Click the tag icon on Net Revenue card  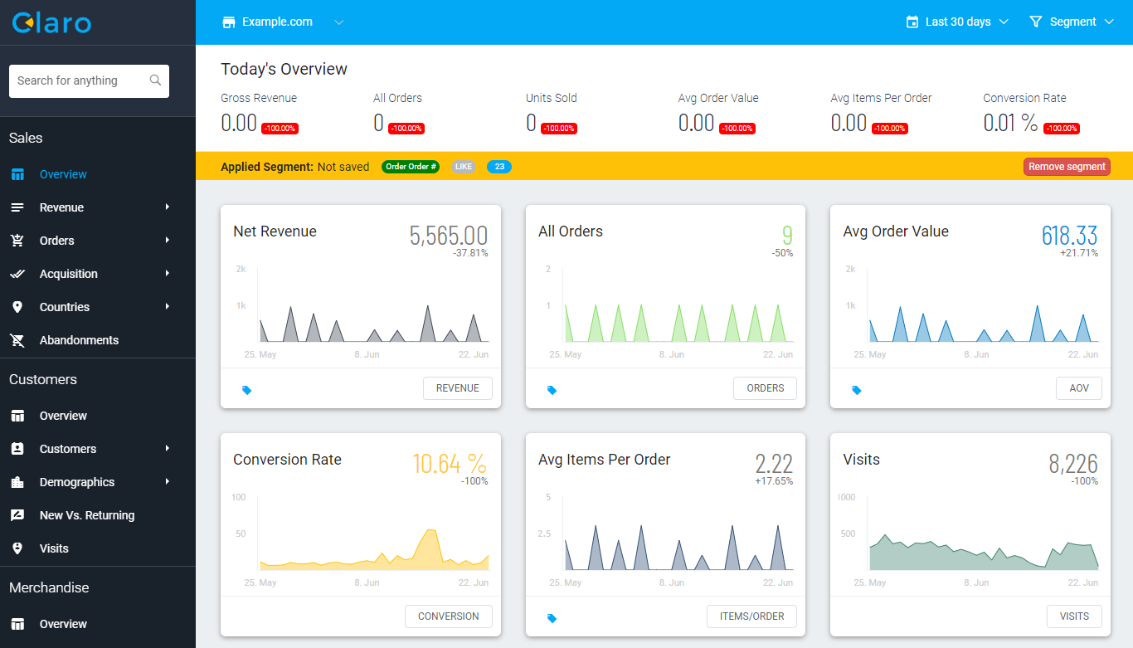pyautogui.click(x=246, y=389)
